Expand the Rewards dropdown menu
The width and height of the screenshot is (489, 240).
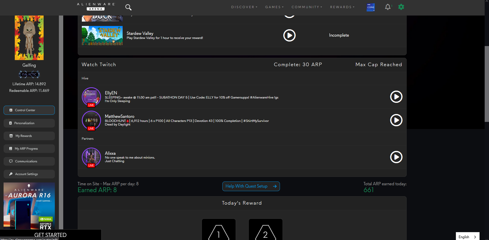click(342, 7)
